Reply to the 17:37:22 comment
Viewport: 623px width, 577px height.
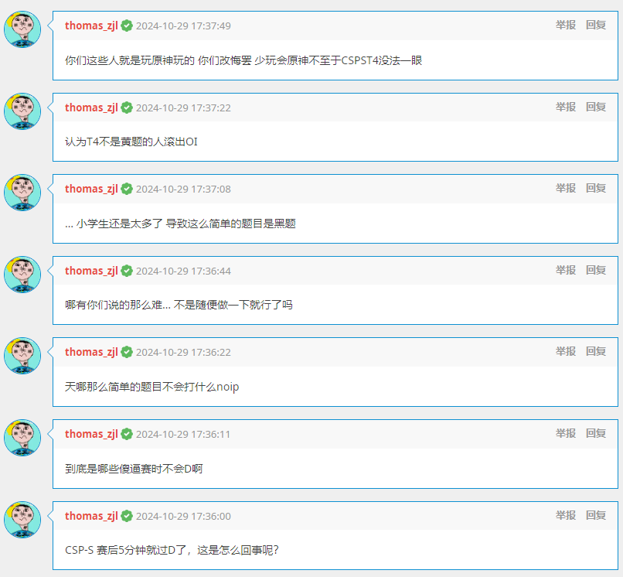click(x=596, y=107)
